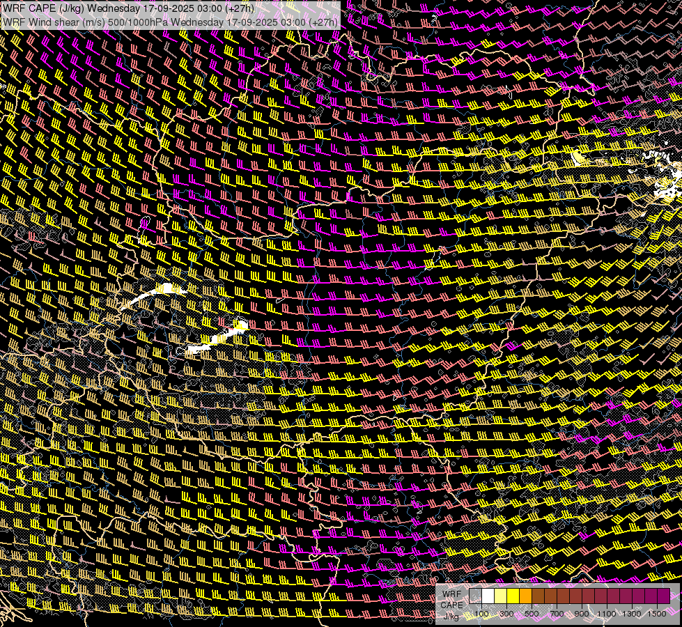Click the legend value '900'
The image size is (682, 627).
tap(582, 614)
